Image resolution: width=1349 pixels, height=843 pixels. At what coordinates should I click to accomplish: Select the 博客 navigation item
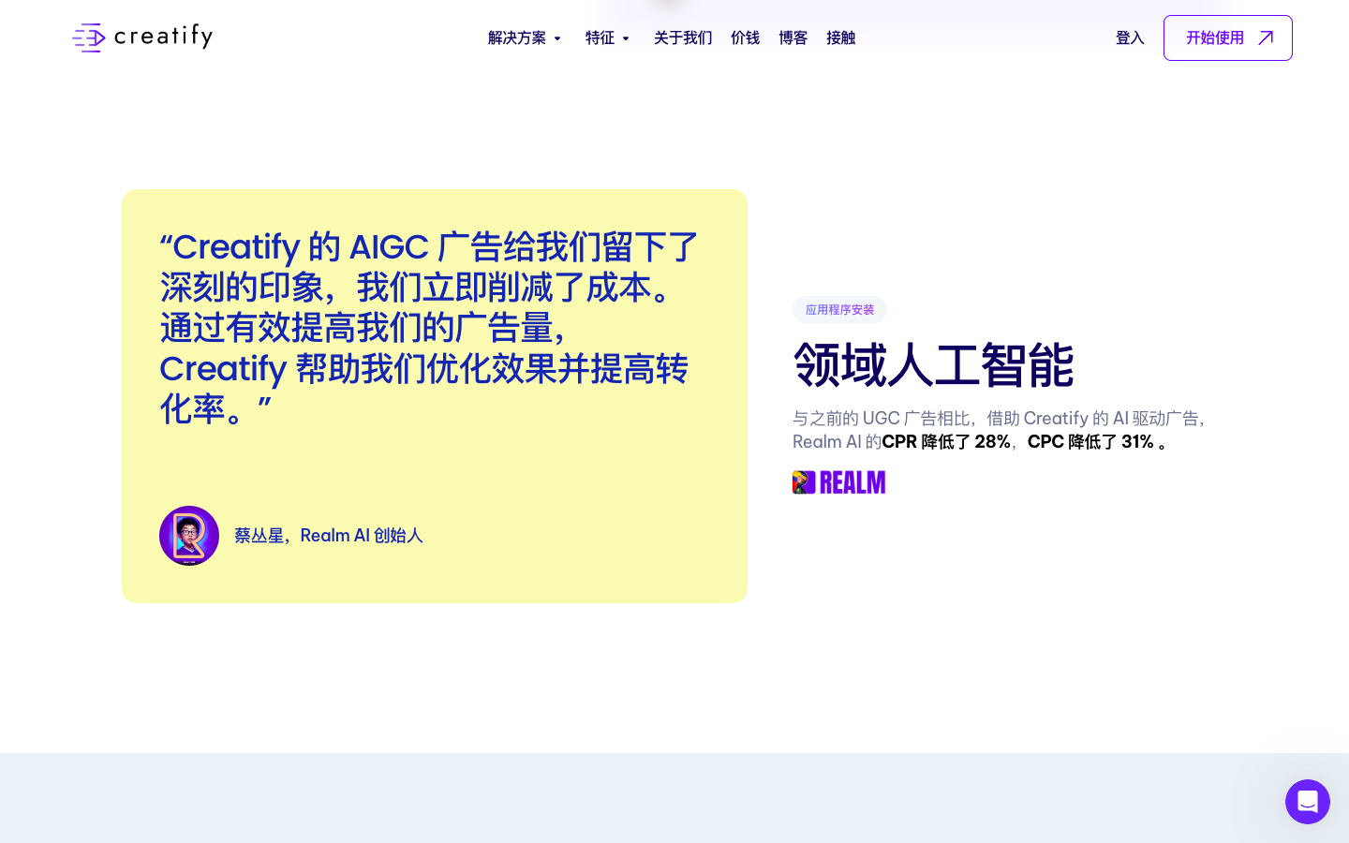(x=793, y=37)
